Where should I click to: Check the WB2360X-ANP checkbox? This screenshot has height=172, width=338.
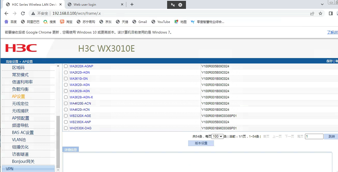66,122
